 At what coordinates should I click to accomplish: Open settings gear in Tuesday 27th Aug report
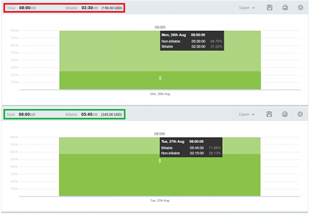click(301, 114)
